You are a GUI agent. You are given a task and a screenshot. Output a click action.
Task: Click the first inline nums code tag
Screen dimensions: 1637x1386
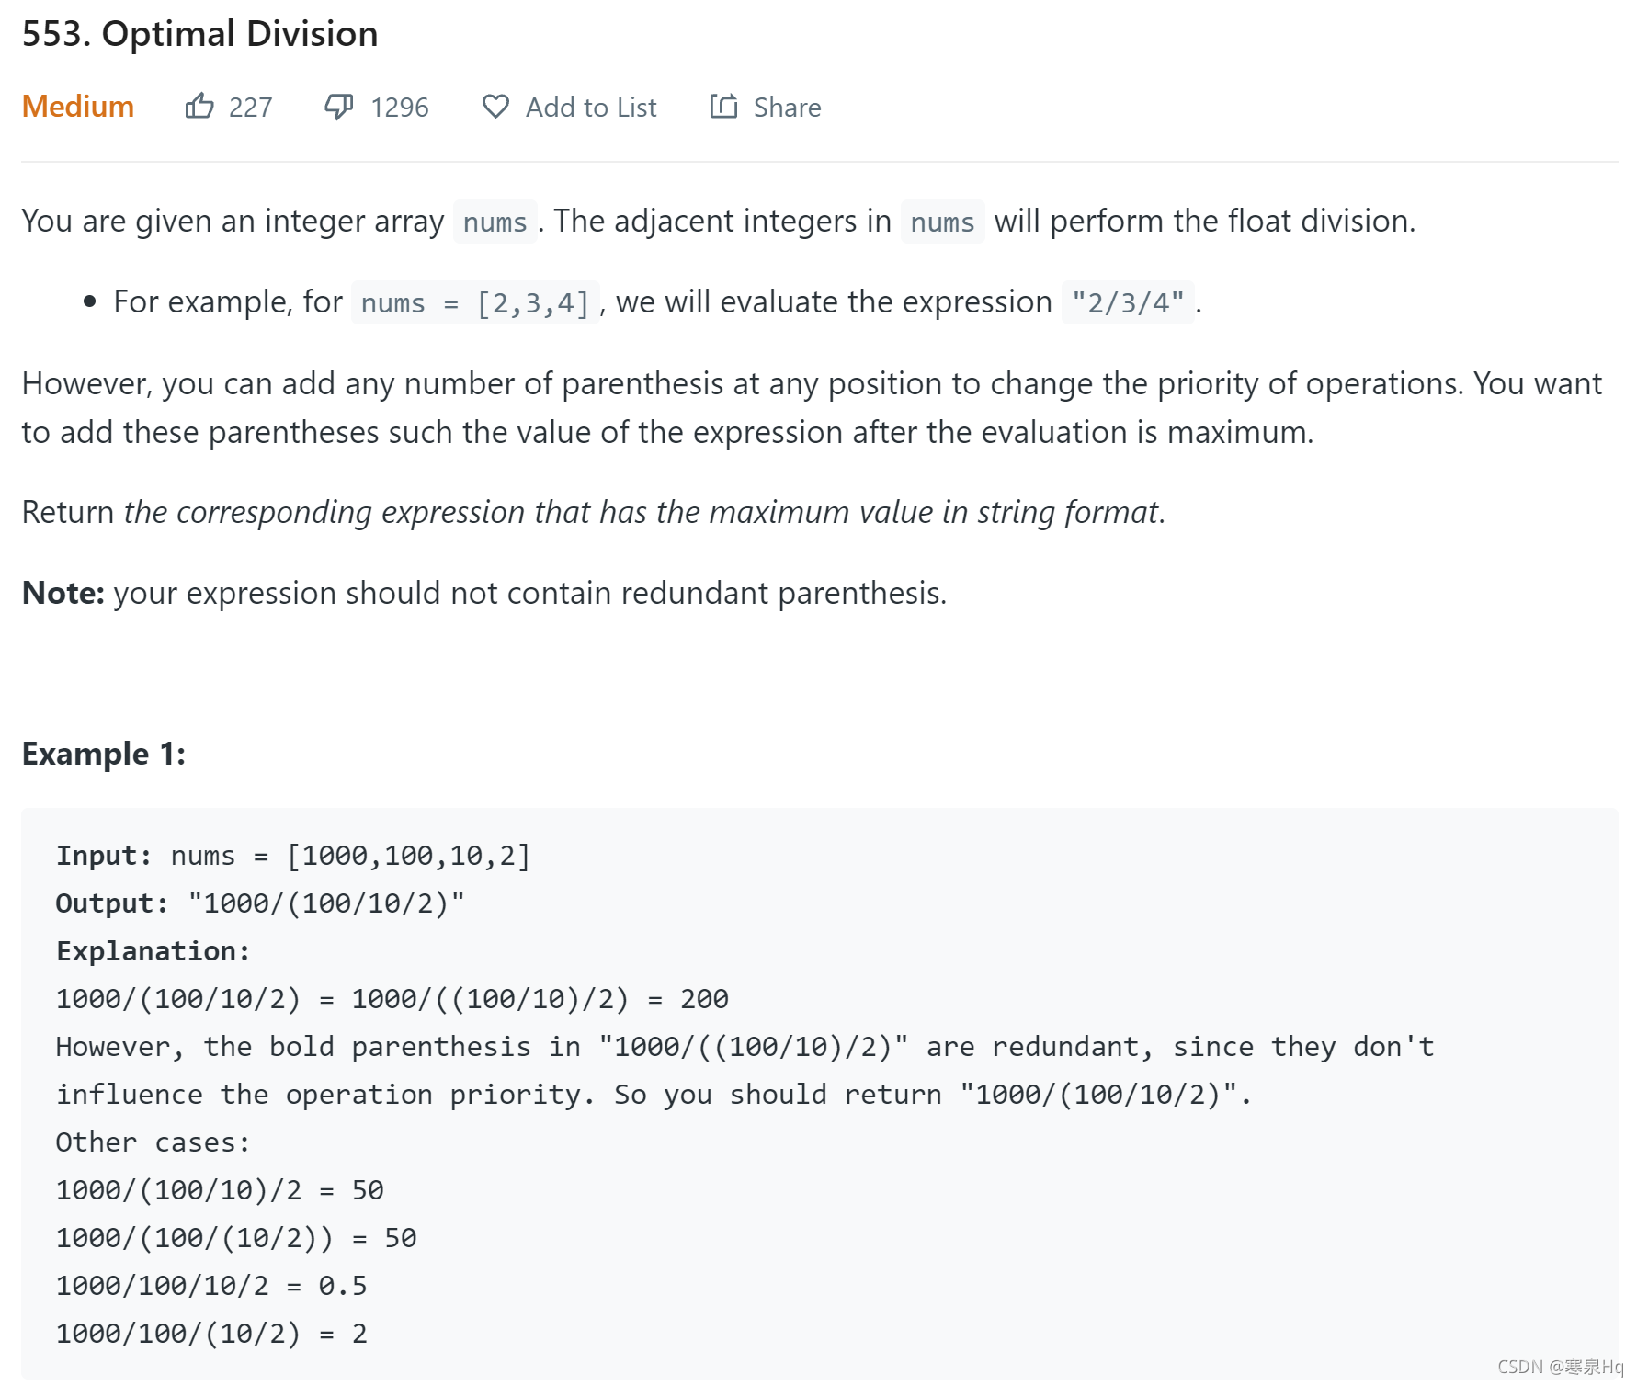pos(495,222)
